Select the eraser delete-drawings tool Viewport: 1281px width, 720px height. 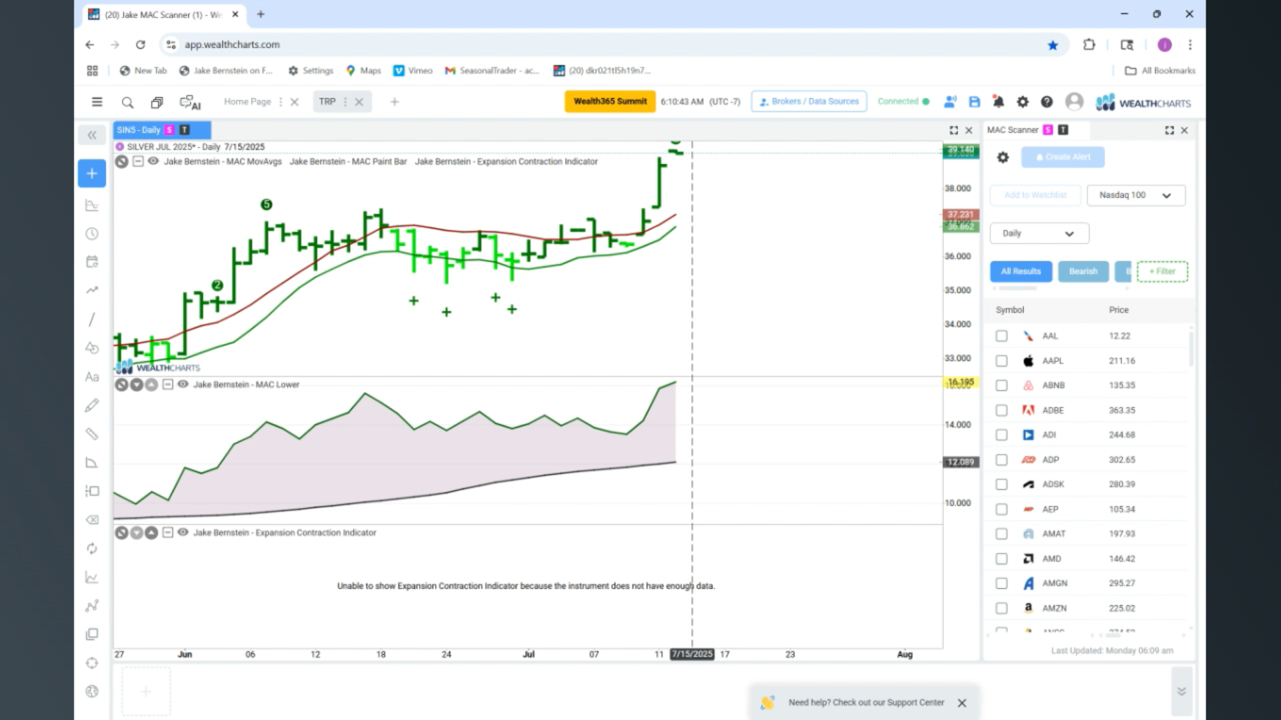click(92, 519)
